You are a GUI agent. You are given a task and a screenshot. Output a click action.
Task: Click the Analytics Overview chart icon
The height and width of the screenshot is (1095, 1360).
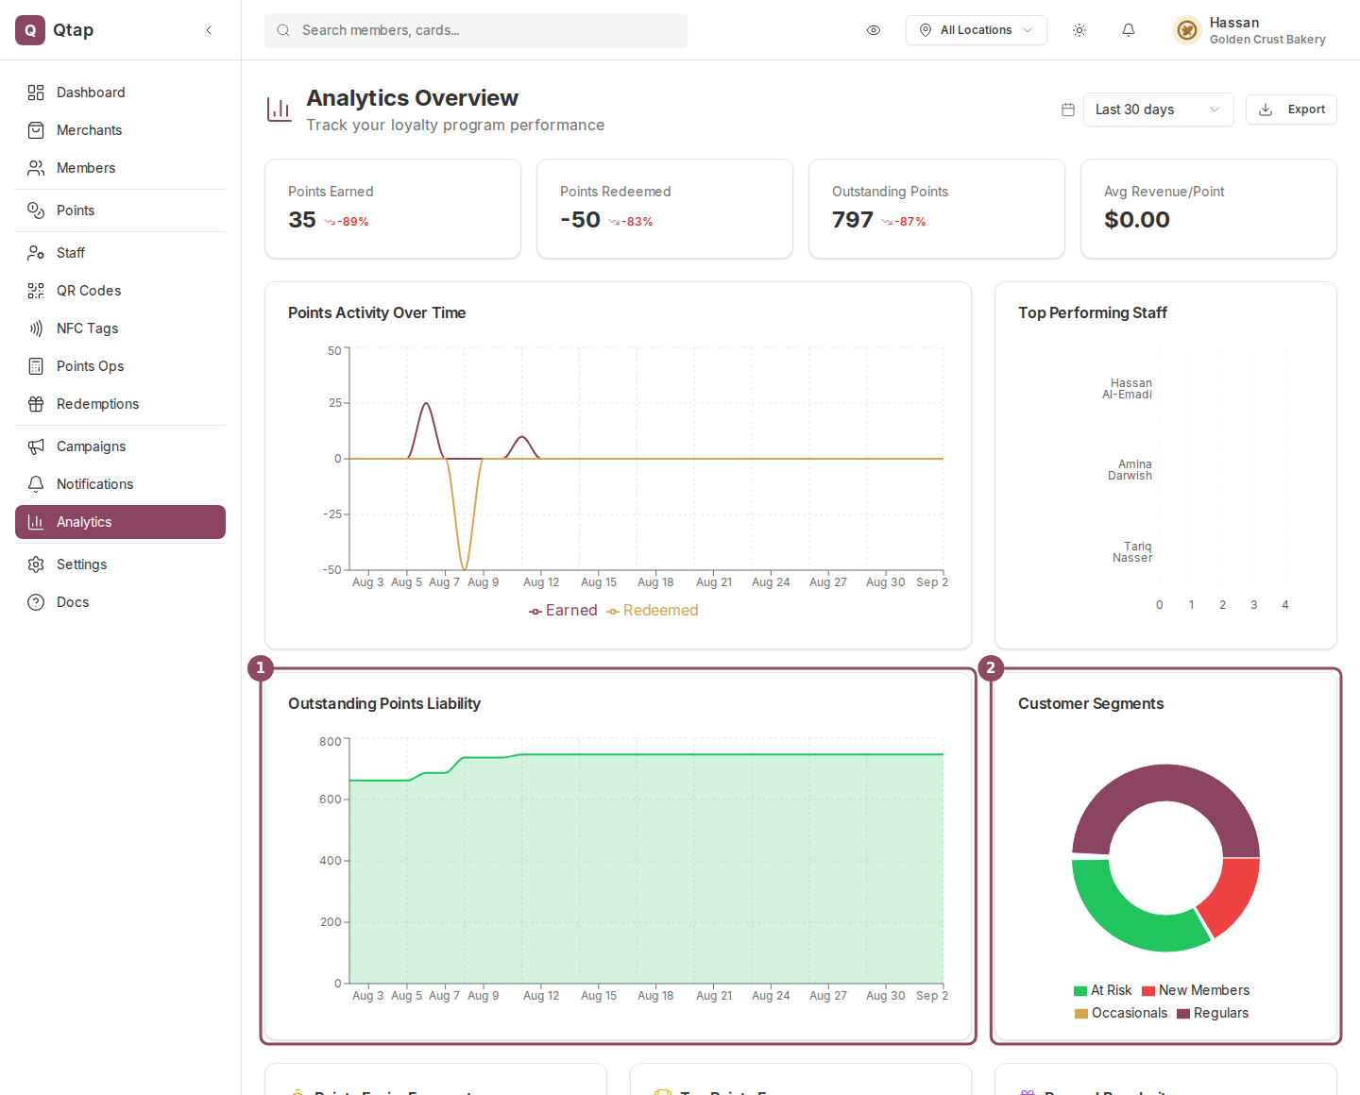tap(279, 109)
